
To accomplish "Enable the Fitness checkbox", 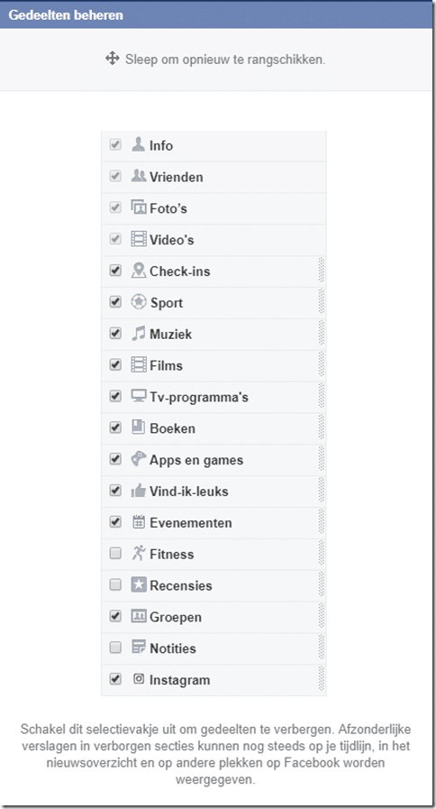I will pos(115,554).
